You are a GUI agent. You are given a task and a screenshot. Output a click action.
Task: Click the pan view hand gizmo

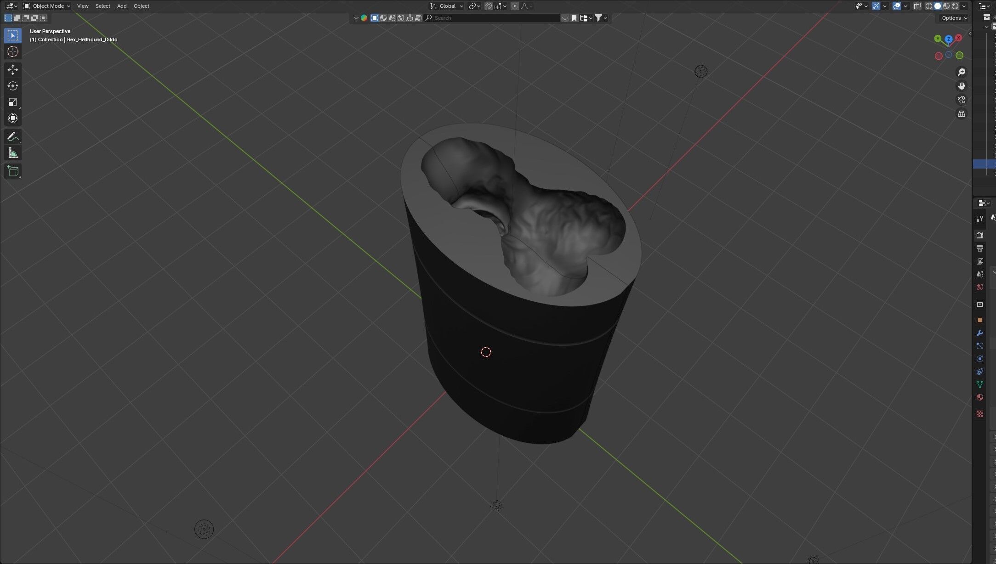click(961, 86)
